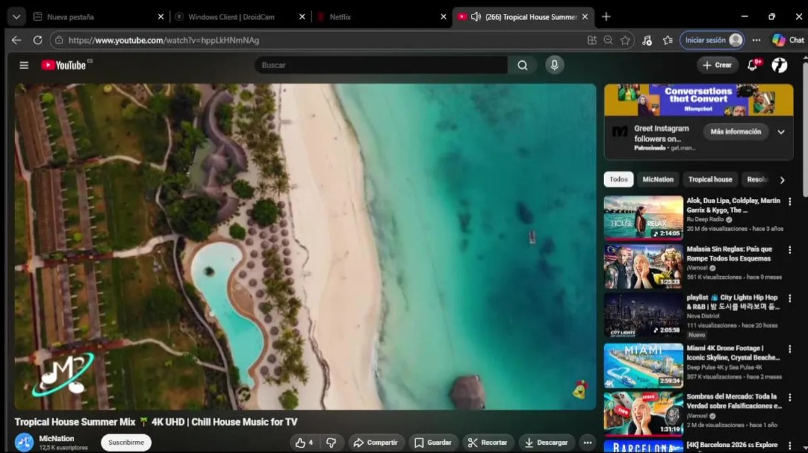This screenshot has width=808, height=453.
Task: Expand the sponsored ad chevron
Action: click(x=781, y=132)
